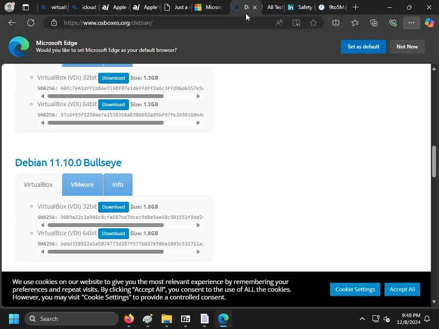Open File Explorer from taskbar
This screenshot has height=329, width=439.
click(x=167, y=319)
